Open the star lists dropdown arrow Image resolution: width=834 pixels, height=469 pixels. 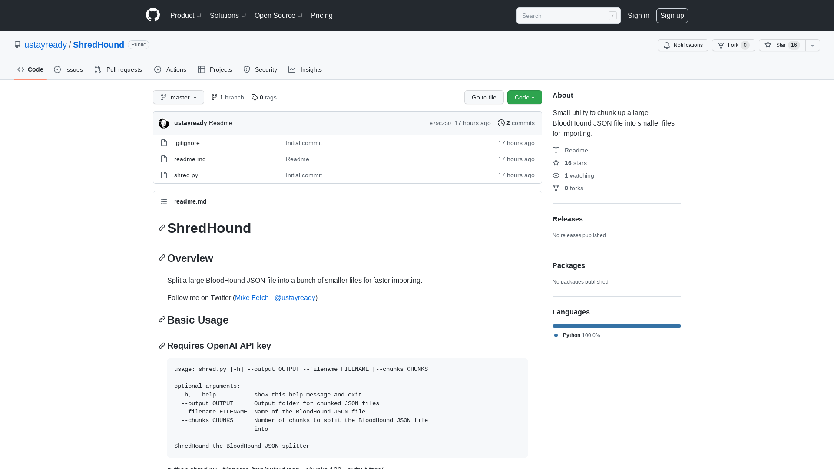pos(813,45)
